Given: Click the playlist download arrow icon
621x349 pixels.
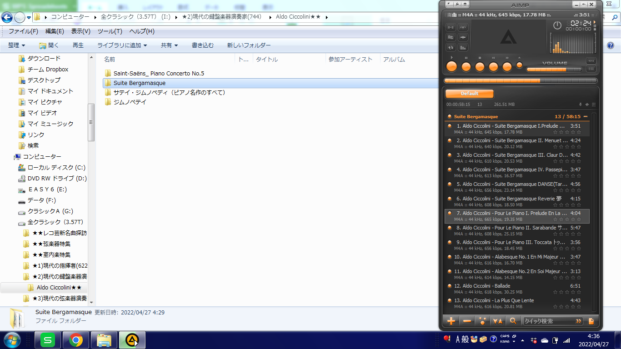Looking at the screenshot, I should pyautogui.click(x=580, y=105).
